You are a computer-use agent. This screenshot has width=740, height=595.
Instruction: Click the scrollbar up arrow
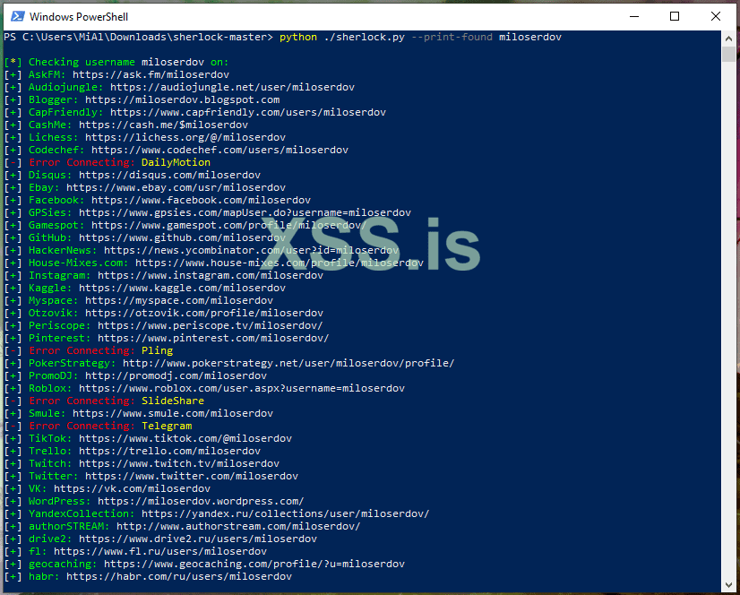coord(728,39)
